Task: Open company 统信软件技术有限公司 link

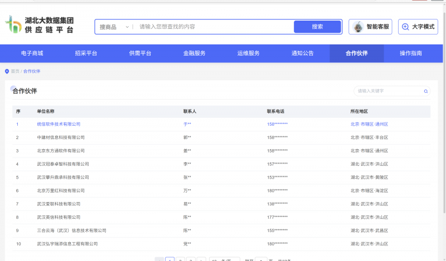Action: (59, 124)
